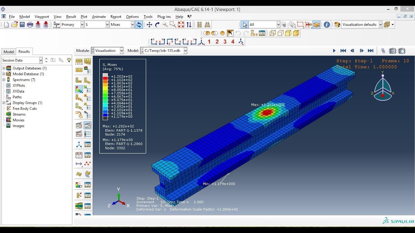Image resolution: width=415 pixels, height=233 pixels.
Task: Select the Pan View tool
Action: 149,25
